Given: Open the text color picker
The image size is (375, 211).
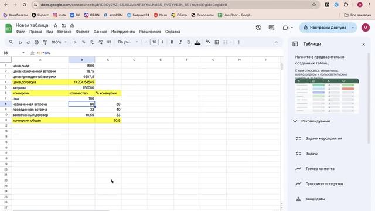Looking at the screenshot, I should point(197,42).
